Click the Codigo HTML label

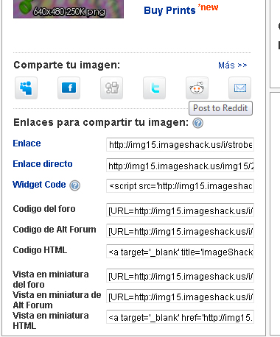click(40, 250)
